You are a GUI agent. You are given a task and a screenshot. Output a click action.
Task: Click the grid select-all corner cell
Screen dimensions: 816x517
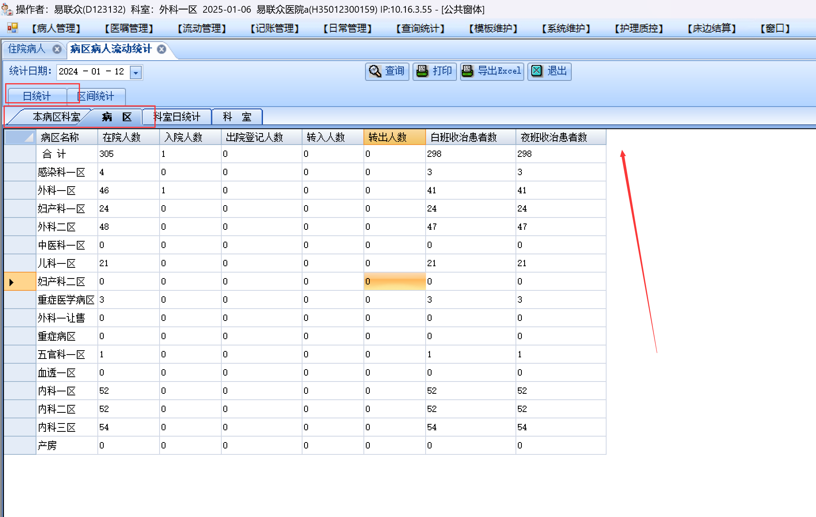click(20, 137)
